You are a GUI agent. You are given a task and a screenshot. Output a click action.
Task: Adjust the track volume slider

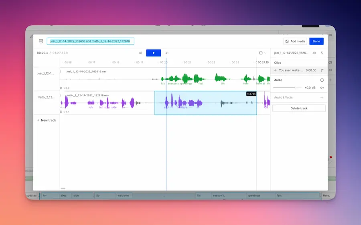click(287, 88)
